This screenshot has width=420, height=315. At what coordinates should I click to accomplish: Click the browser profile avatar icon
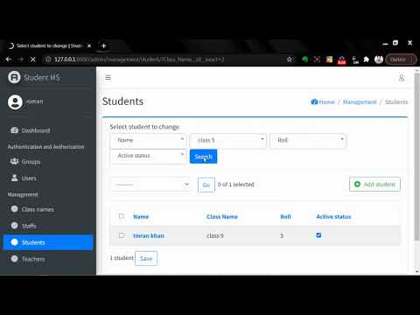(379, 59)
